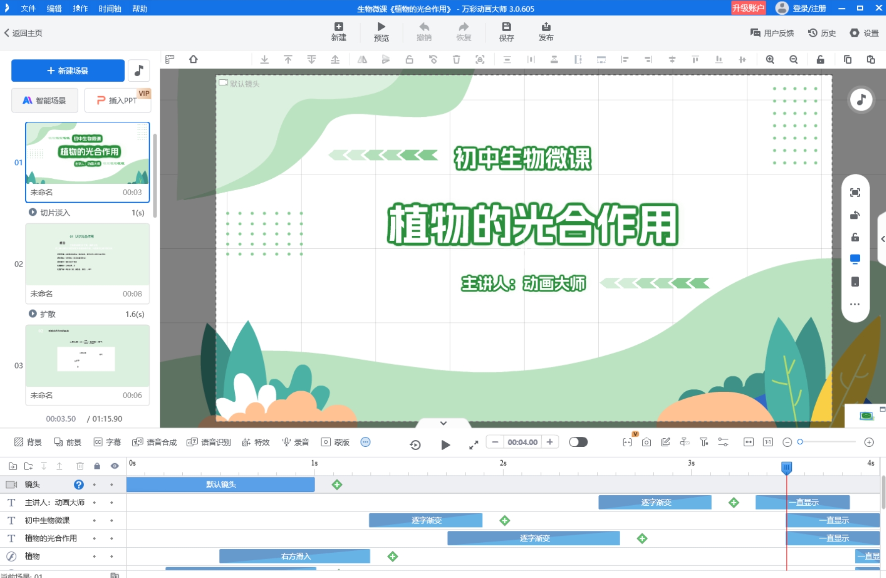Viewport: 886px width, 578px height.
Task: Open the 编辑 menu
Action: click(54, 8)
